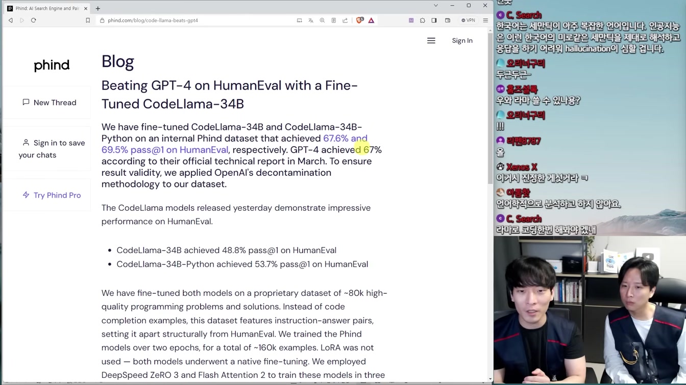Click the CodeLlama-34B-Python achieved 53.7% bullet text
Screen dimensions: 686x385
coord(242,264)
